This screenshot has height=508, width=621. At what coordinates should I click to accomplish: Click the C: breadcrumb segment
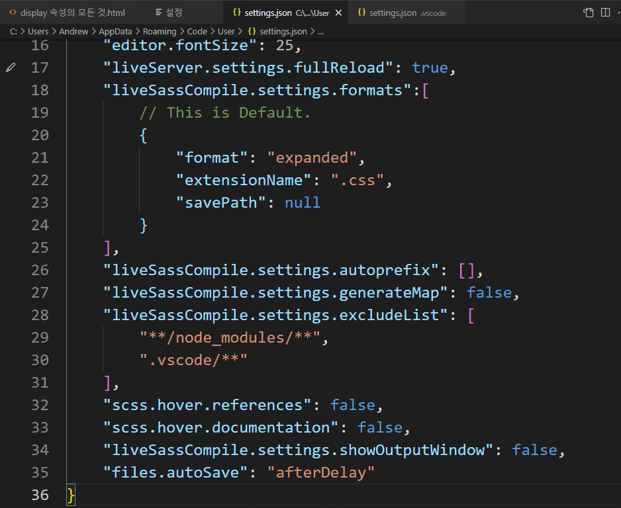(13, 32)
